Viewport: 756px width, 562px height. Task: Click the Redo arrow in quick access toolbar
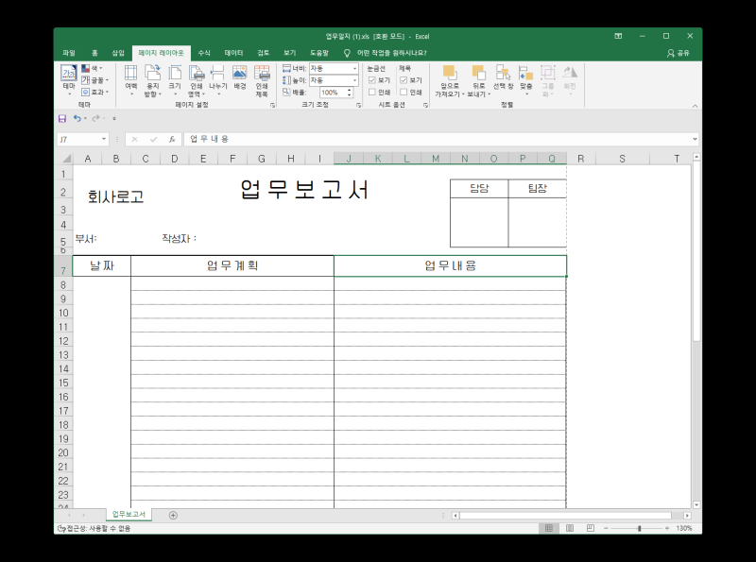coord(95,118)
